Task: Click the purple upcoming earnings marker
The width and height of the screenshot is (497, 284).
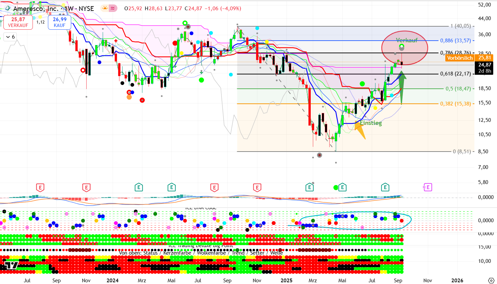Action: (428, 187)
